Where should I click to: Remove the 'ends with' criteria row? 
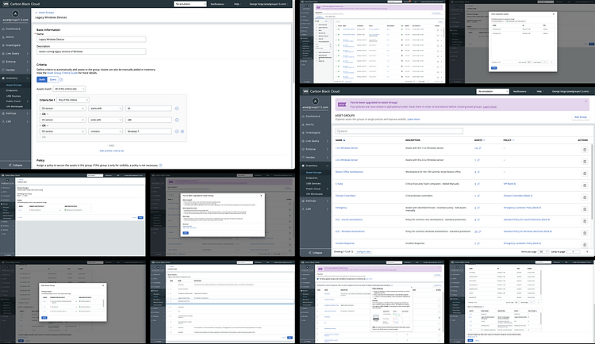(x=177, y=120)
